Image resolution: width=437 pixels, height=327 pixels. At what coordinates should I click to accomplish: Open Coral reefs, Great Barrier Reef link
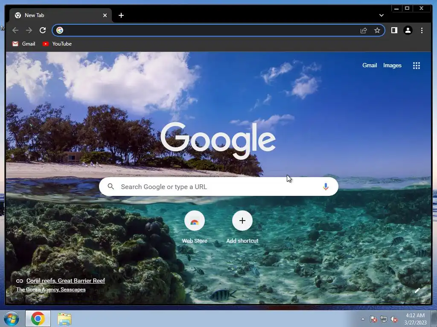coord(65,281)
